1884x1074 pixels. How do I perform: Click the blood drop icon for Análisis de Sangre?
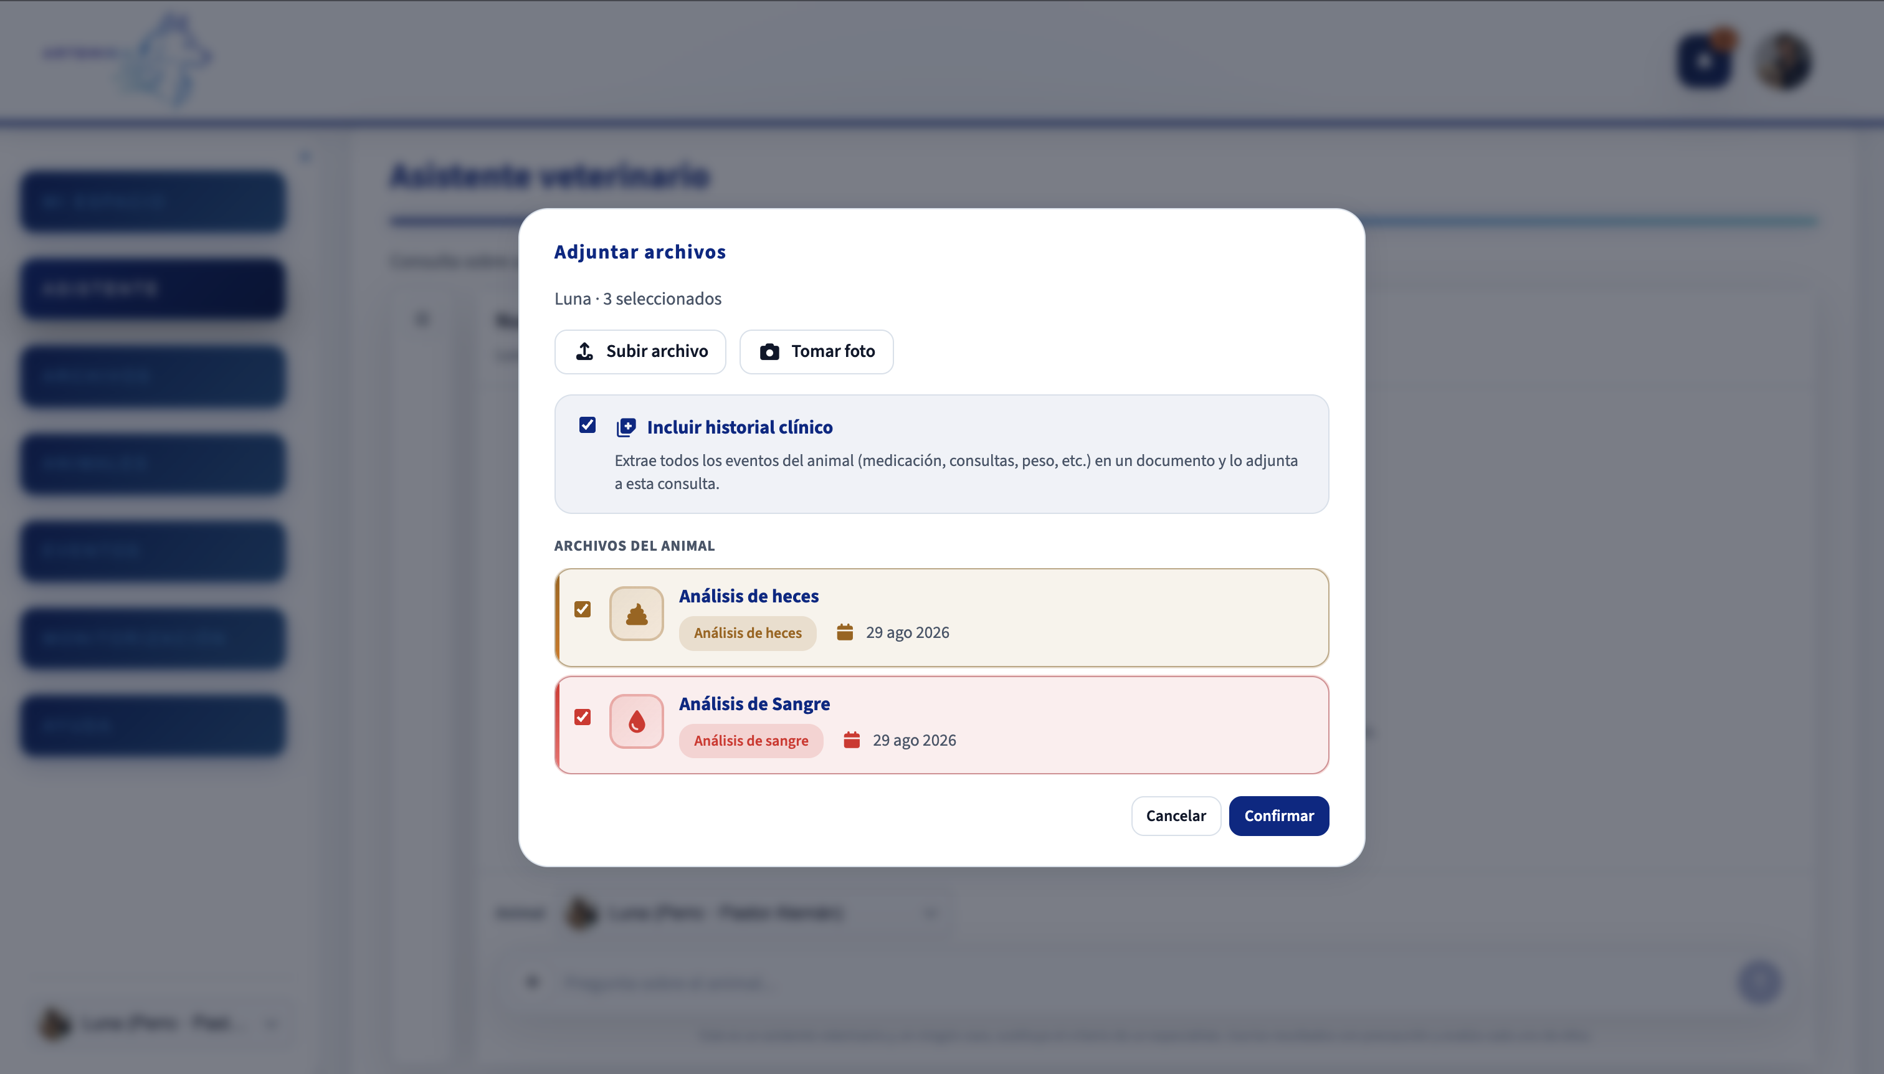[x=637, y=721]
